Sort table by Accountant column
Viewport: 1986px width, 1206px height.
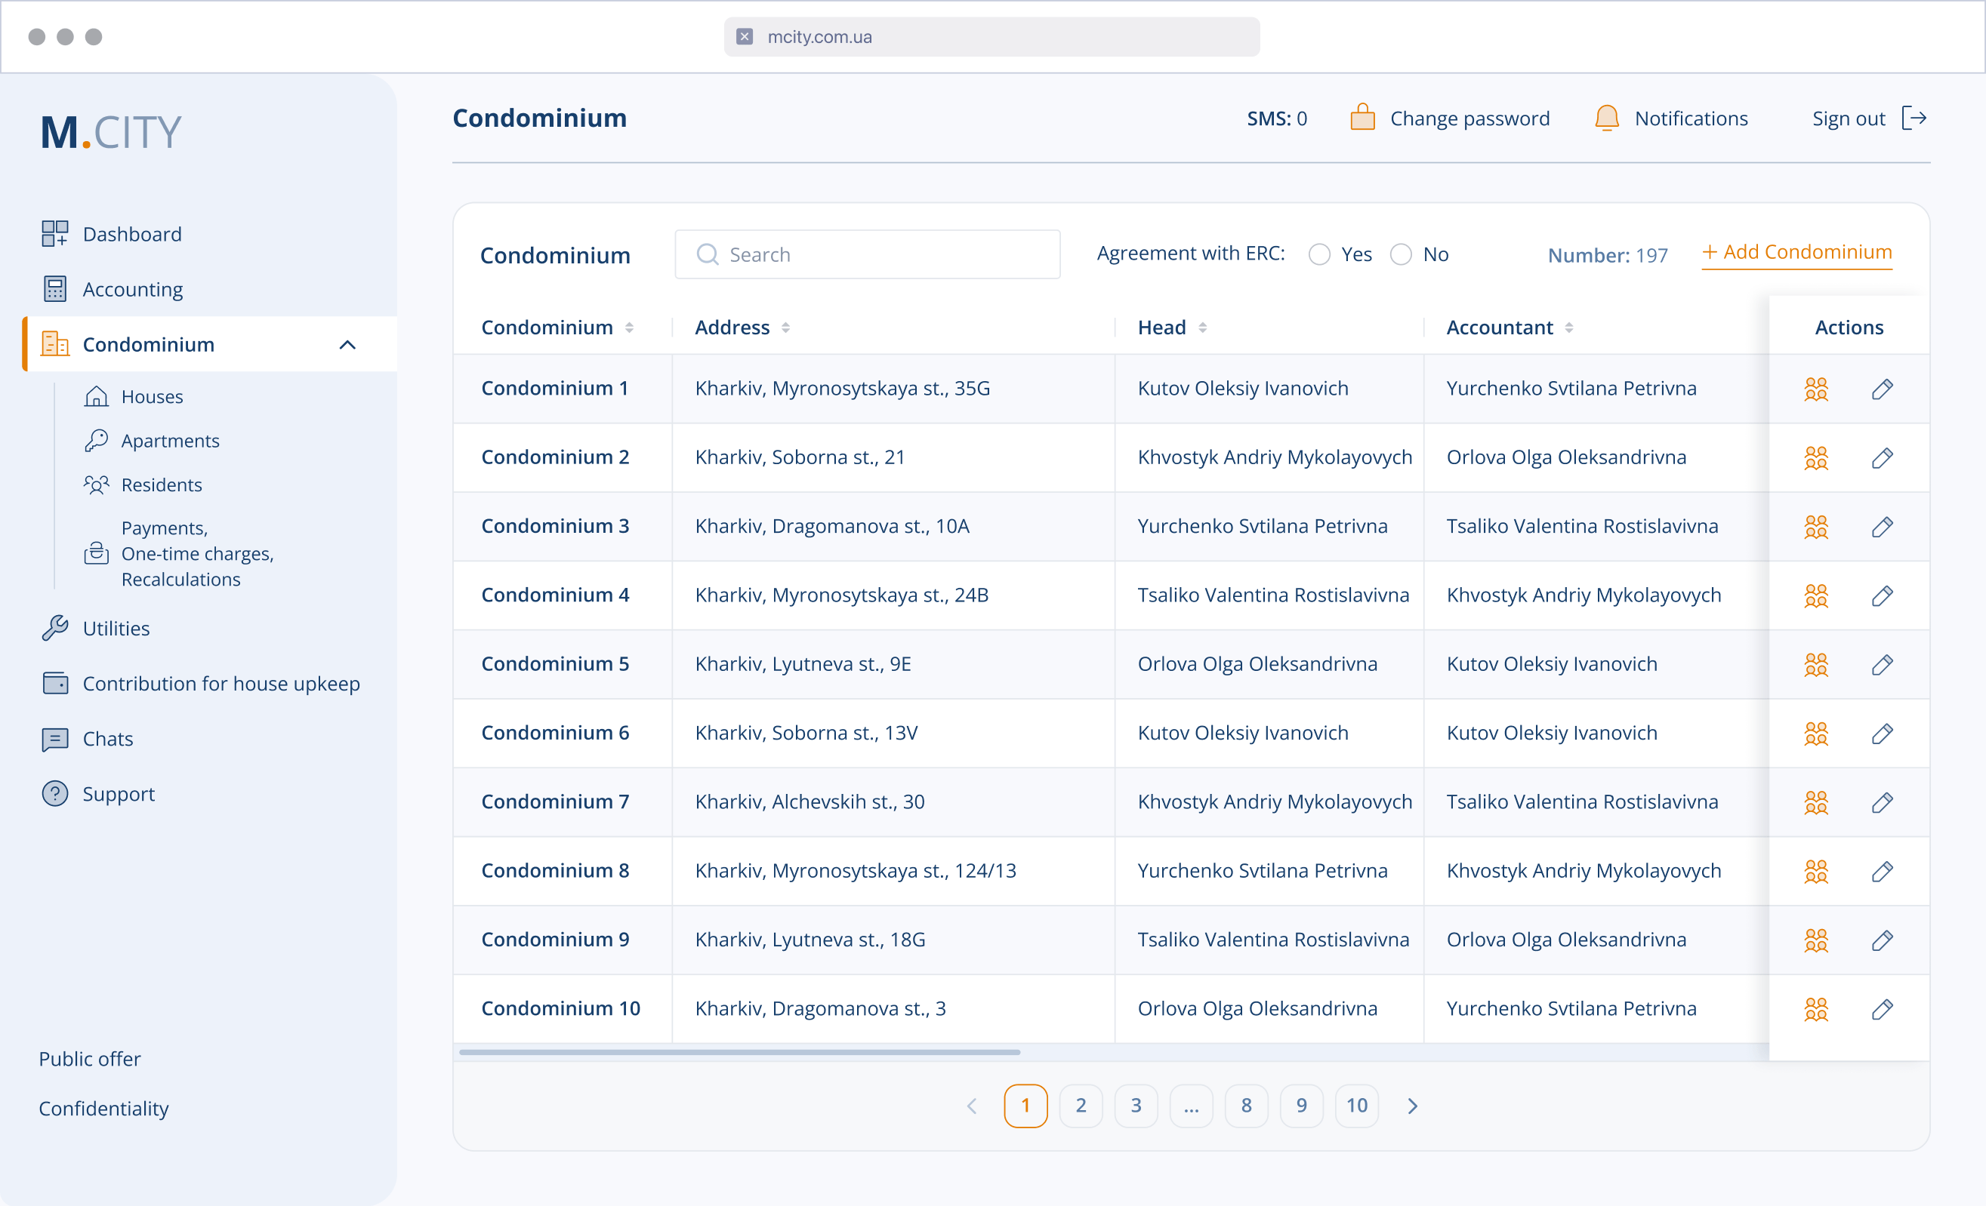[1568, 328]
